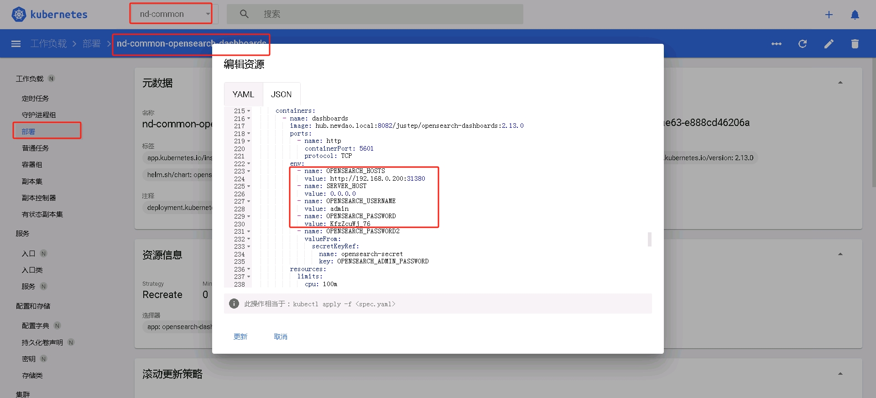
Task: Open 持久化卷声明 in the sidebar
Action: point(42,343)
